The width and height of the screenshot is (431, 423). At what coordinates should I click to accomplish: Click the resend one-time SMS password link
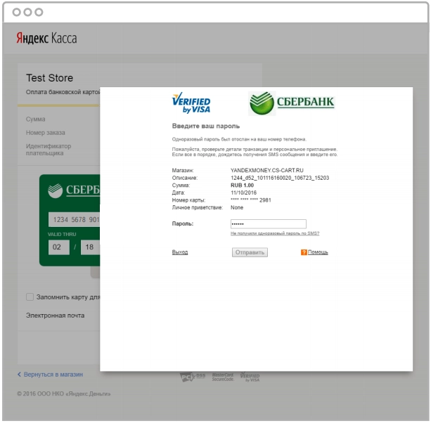point(275,233)
